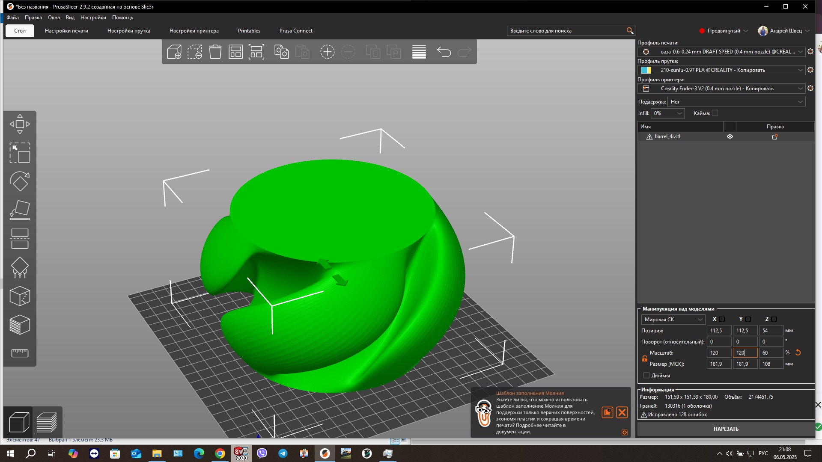Select the Rotate tool in left toolbar
Image resolution: width=822 pixels, height=462 pixels.
click(20, 181)
